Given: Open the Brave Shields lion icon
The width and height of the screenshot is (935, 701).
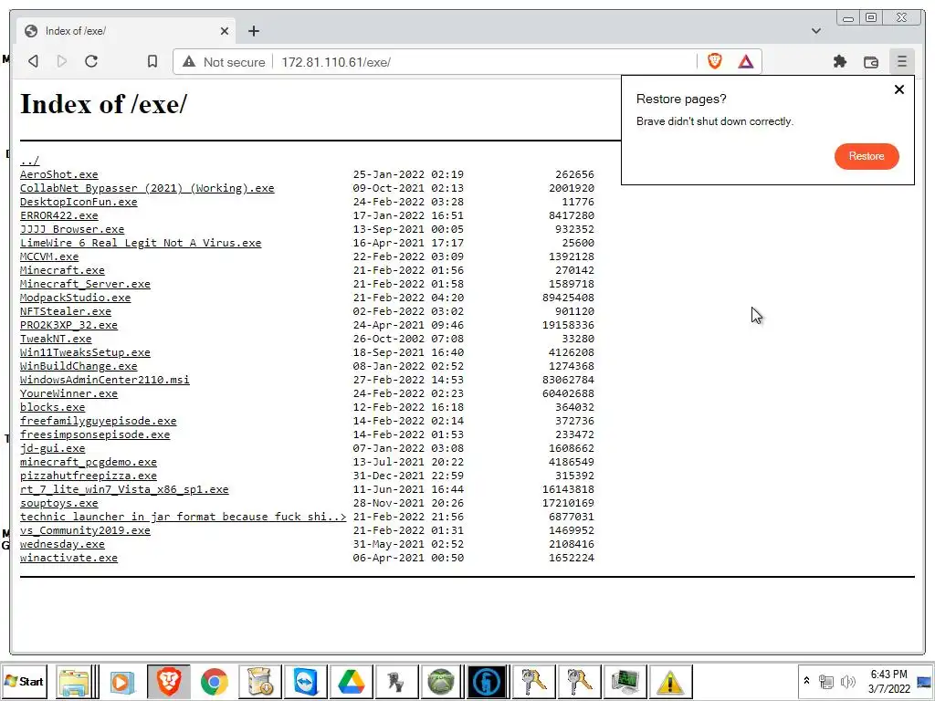Looking at the screenshot, I should [x=714, y=61].
